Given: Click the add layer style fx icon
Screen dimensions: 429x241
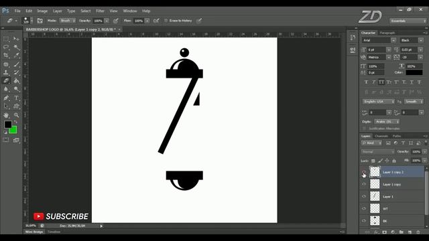Looking at the screenshot, I should pos(376,232).
